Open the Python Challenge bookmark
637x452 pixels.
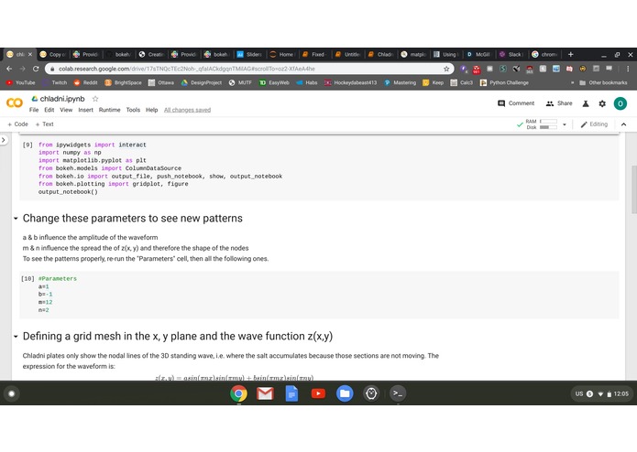click(x=504, y=82)
